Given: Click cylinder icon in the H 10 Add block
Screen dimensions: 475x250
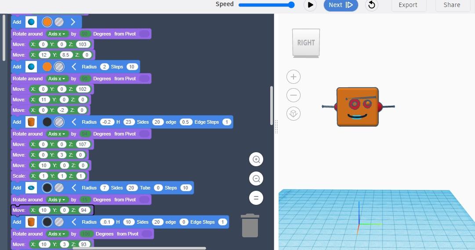Looking at the screenshot, I should (31, 222).
